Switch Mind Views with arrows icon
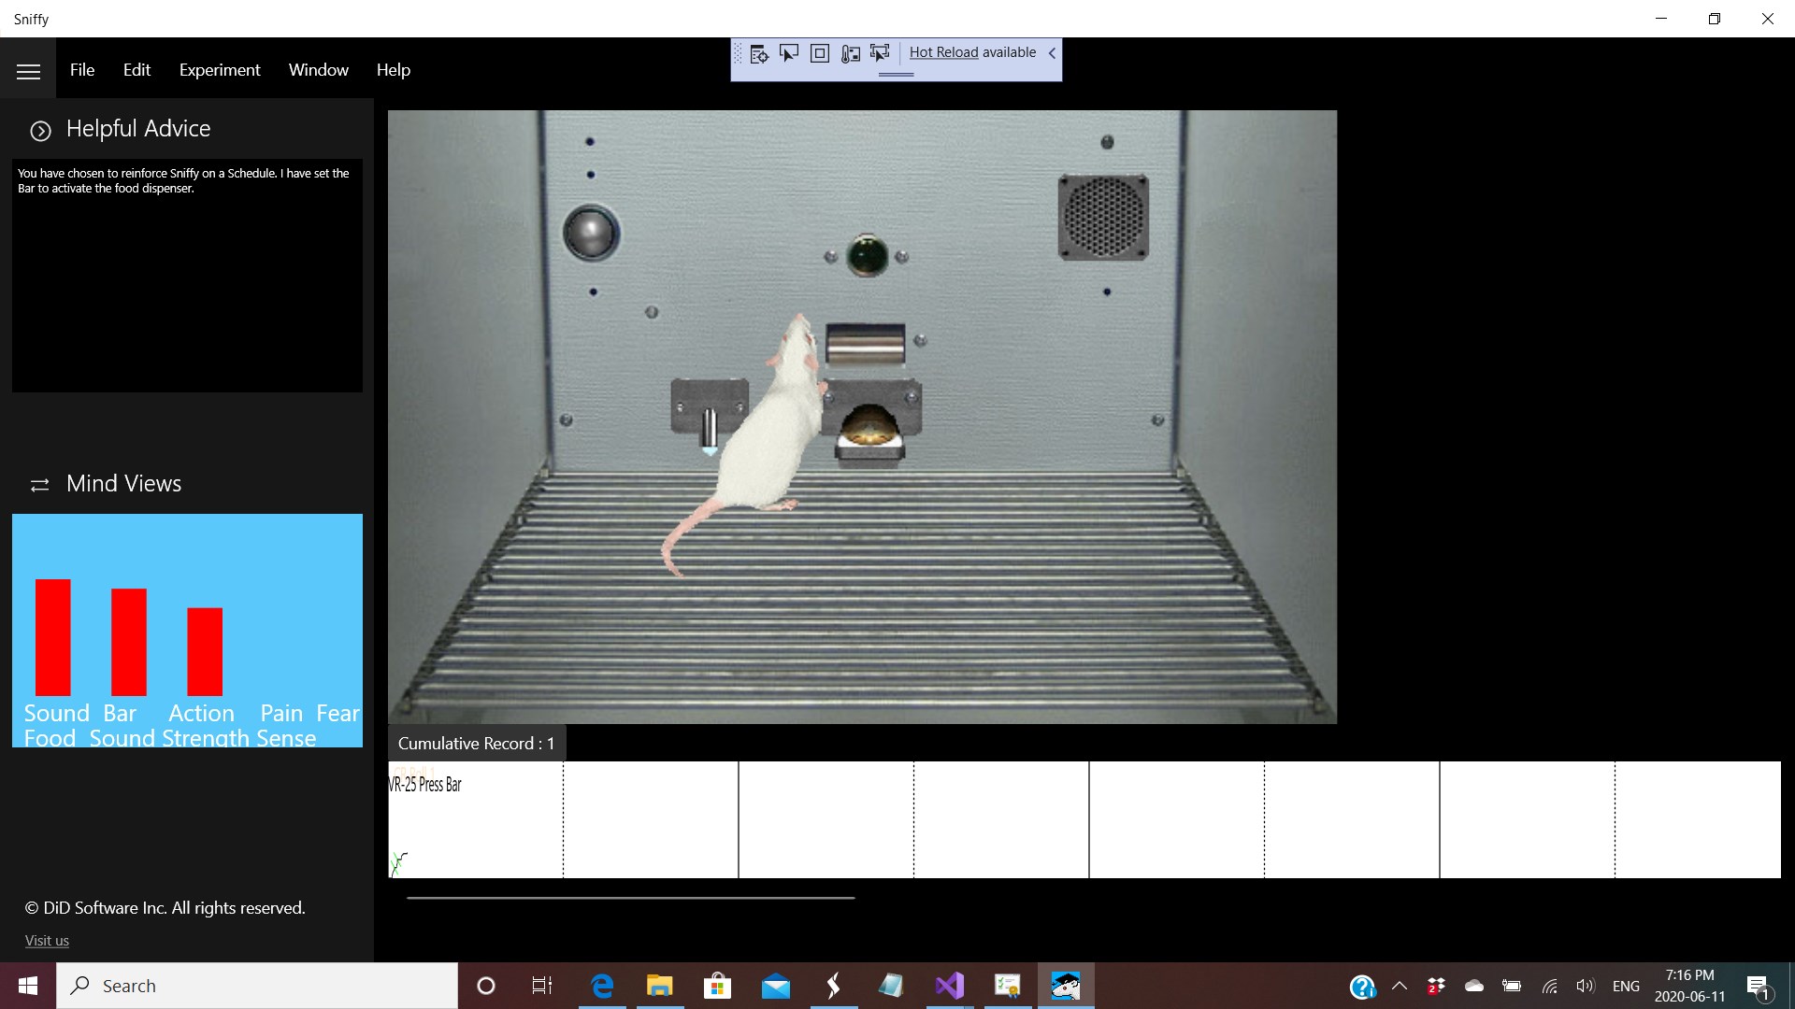Image resolution: width=1795 pixels, height=1009 pixels. point(39,485)
